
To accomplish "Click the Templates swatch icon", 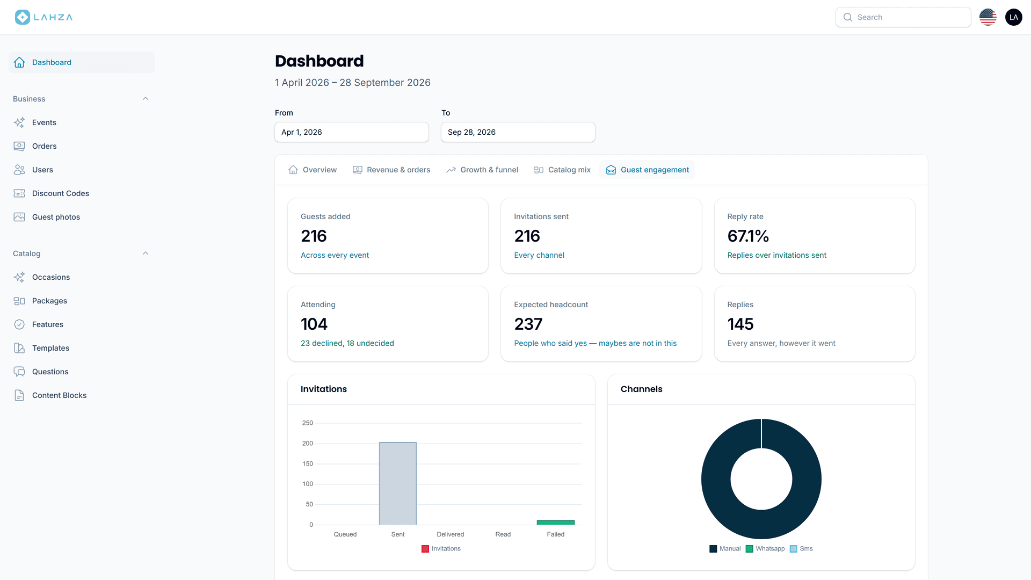I will point(19,348).
